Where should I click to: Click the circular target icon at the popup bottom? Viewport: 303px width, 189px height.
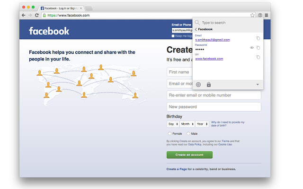198,85
